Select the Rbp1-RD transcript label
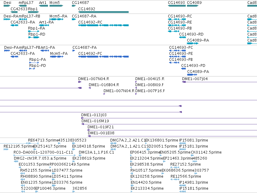 (37, 34)
